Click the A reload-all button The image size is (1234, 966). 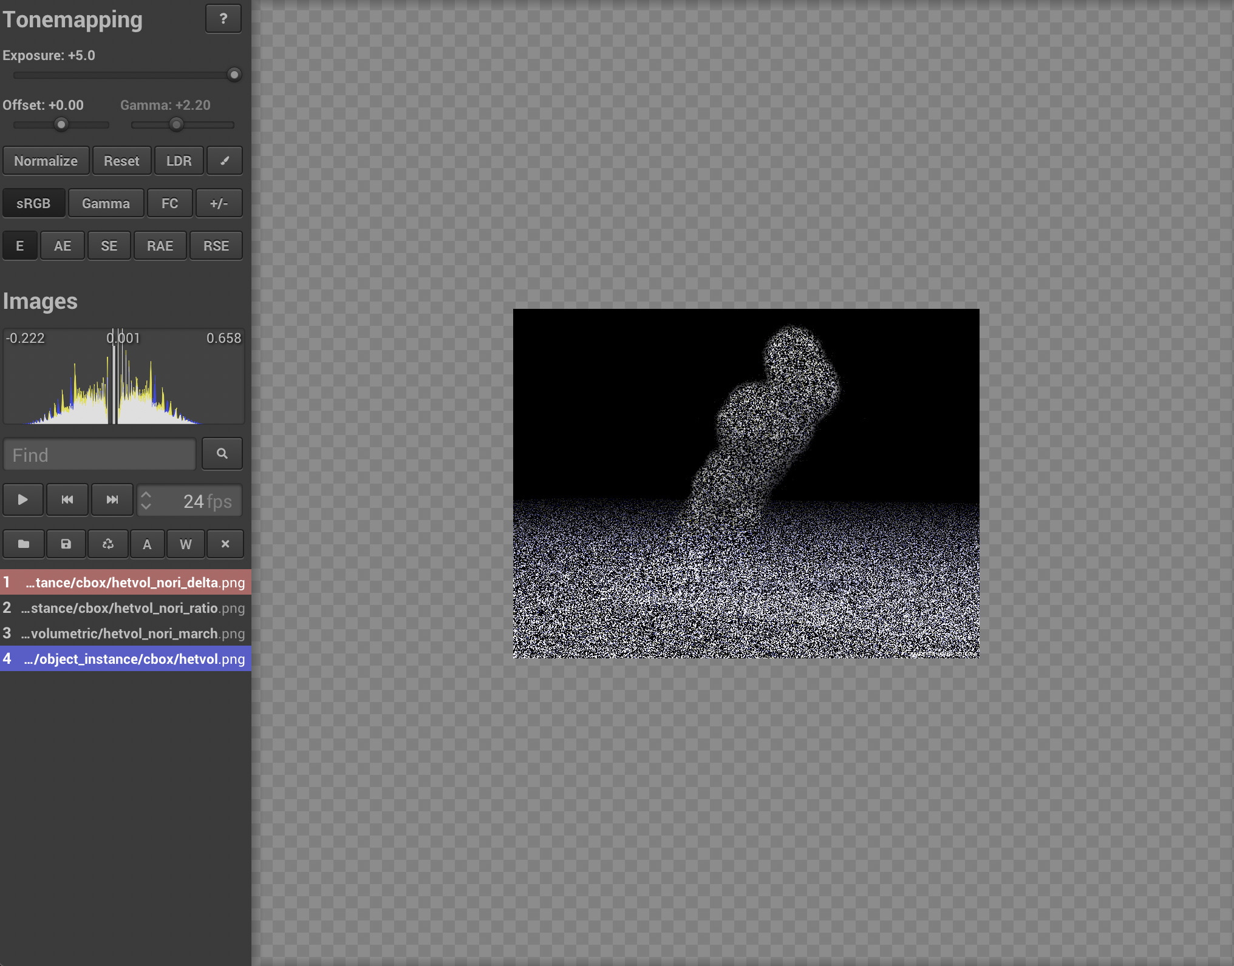point(147,544)
